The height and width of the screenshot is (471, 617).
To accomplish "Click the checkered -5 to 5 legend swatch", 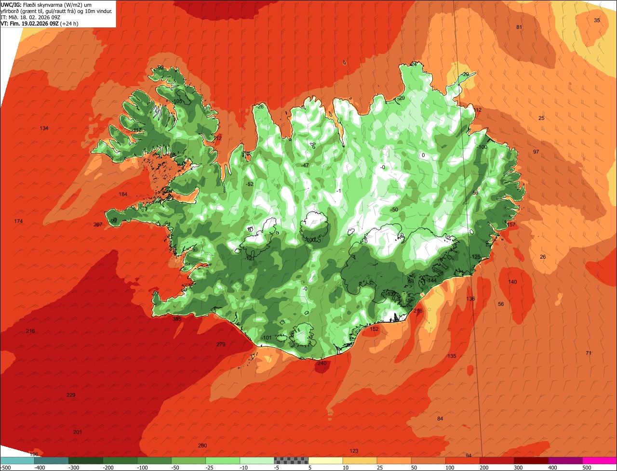I will click(291, 460).
